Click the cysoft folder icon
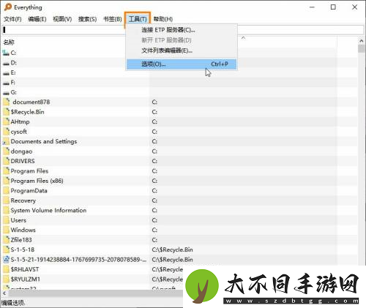366x308 pixels. click(x=7, y=132)
